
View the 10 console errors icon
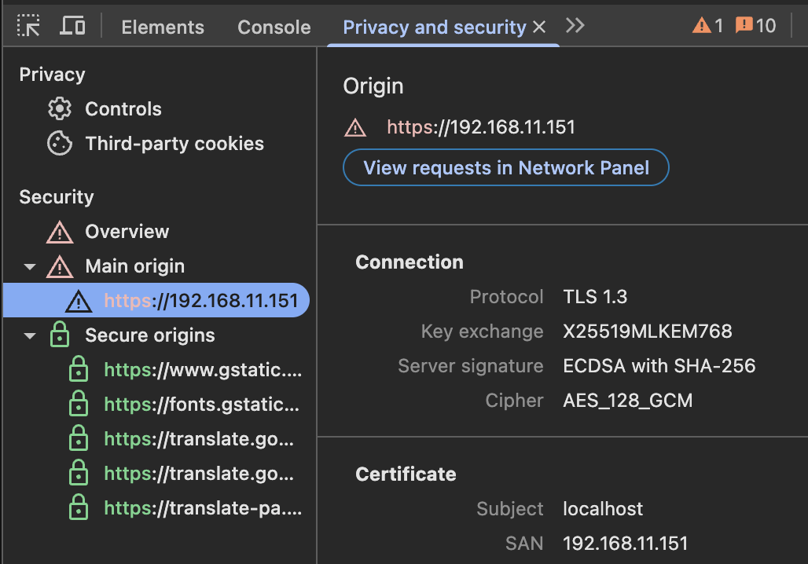[x=744, y=25]
